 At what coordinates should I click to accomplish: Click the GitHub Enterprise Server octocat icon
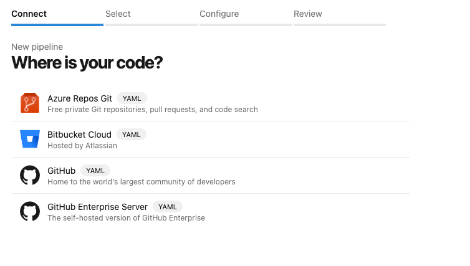click(30, 211)
